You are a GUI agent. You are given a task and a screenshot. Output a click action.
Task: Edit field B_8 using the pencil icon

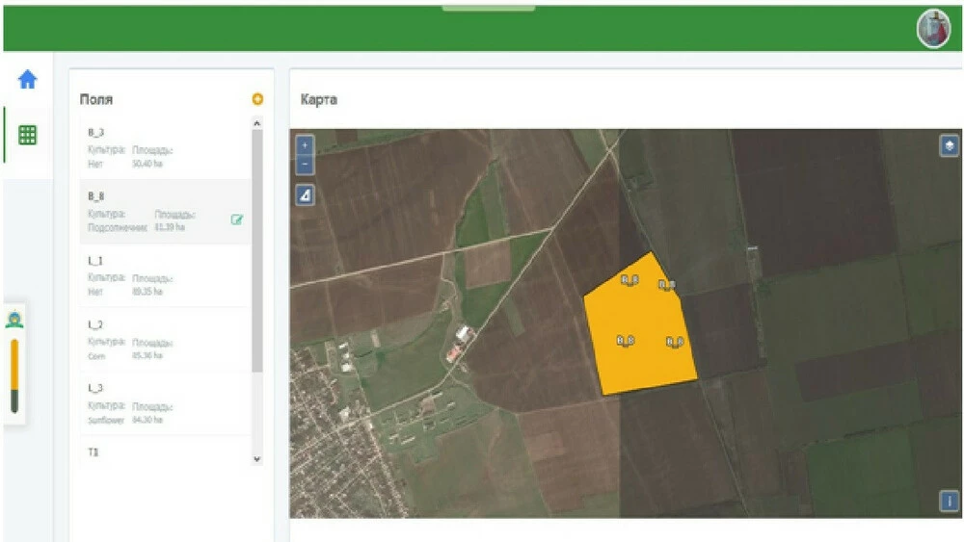coord(237,219)
